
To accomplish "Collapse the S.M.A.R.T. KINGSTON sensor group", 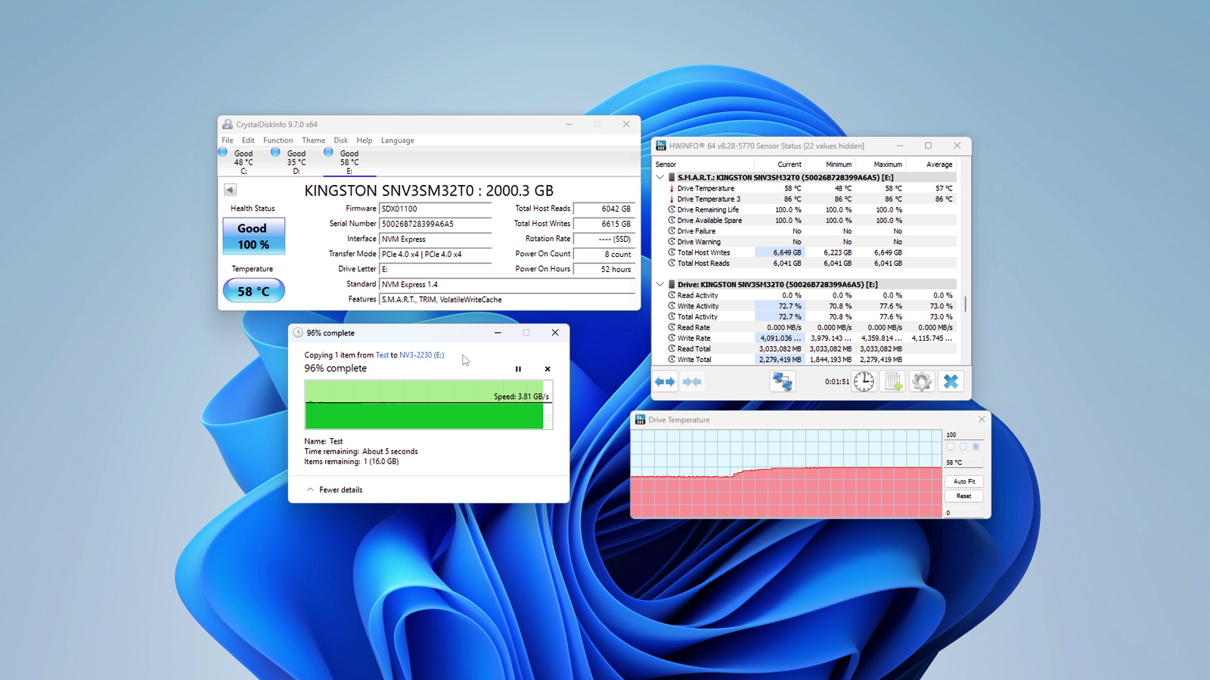I will (x=659, y=178).
